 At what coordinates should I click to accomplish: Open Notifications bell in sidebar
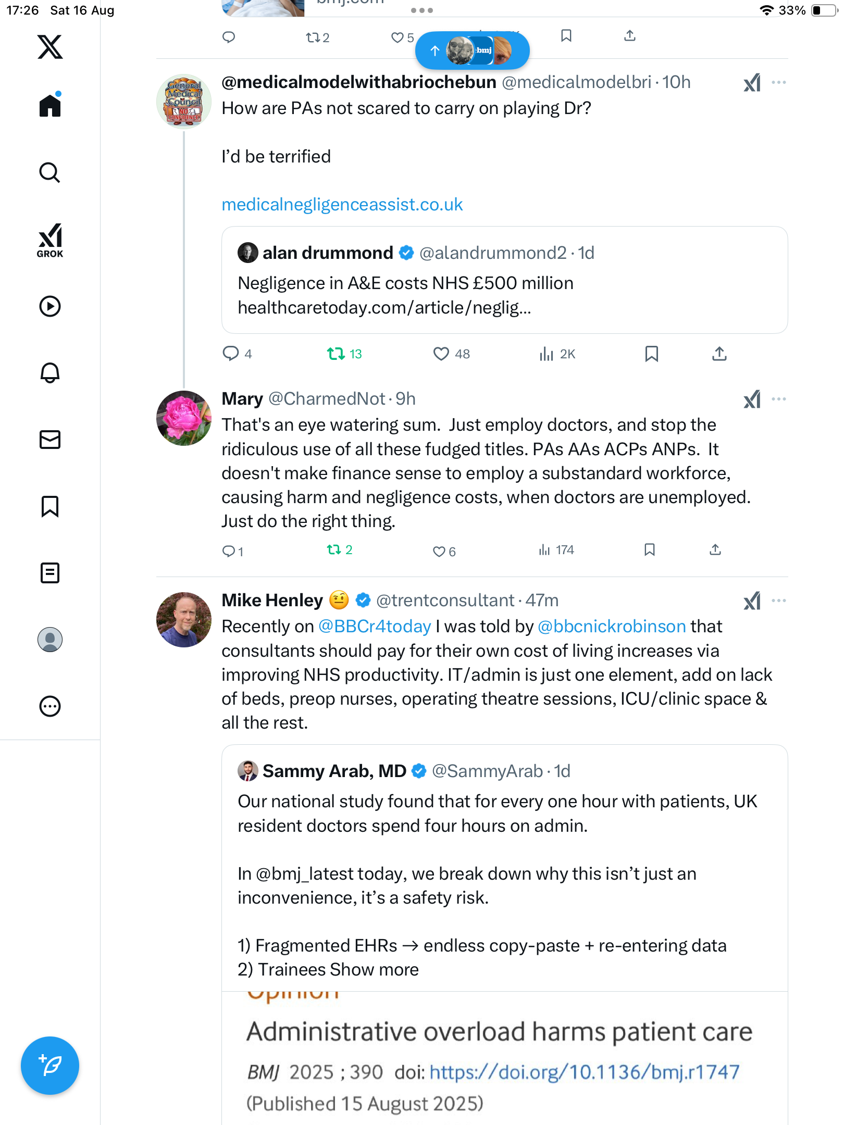(x=50, y=373)
